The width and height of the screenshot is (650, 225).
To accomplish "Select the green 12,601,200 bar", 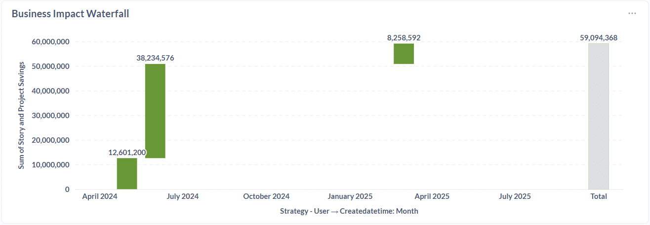I will (x=127, y=173).
